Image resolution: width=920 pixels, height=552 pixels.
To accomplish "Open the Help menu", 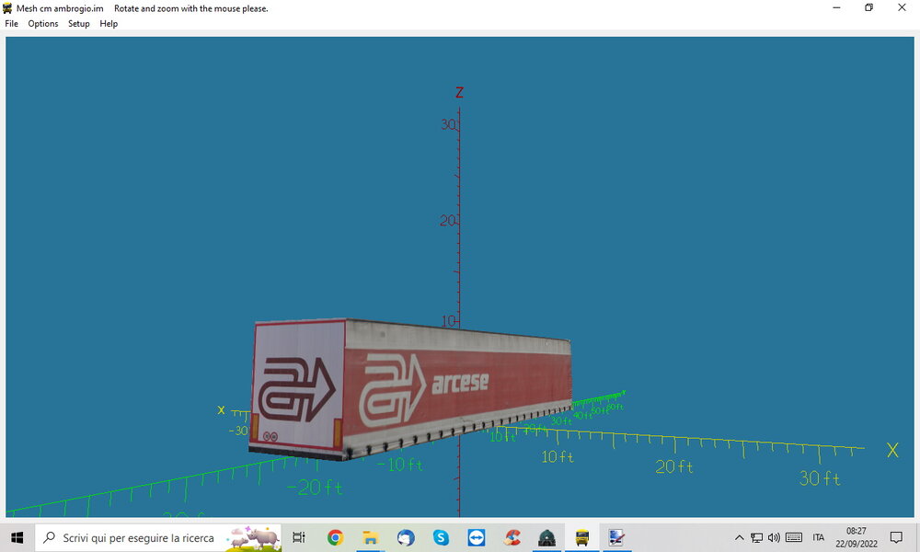I will 109,24.
